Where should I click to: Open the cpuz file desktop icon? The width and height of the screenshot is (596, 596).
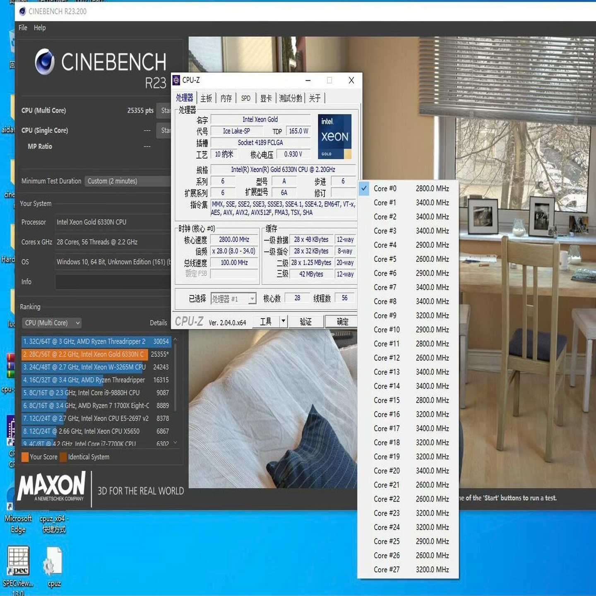54,567
